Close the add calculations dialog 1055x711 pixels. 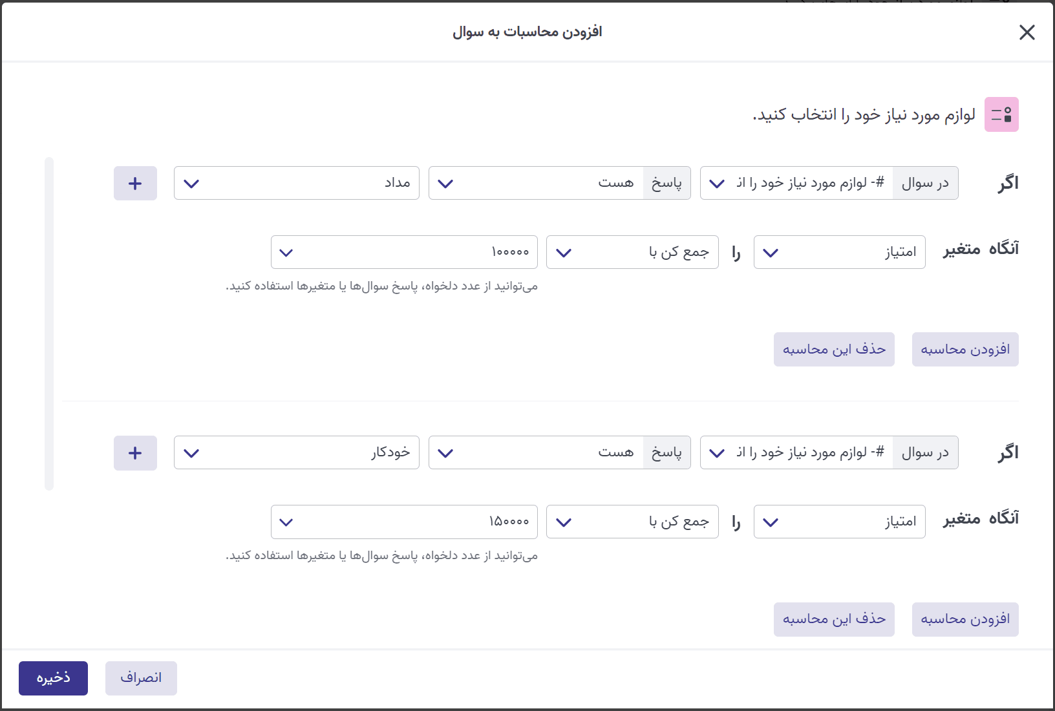click(x=1027, y=32)
